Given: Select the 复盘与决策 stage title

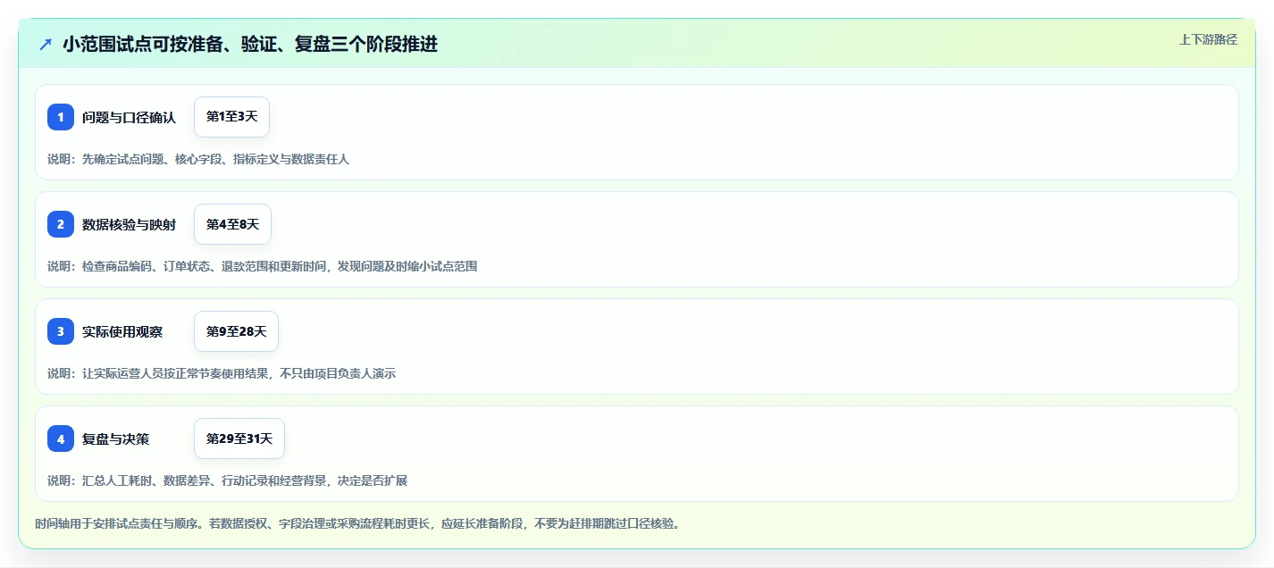Looking at the screenshot, I should tap(115, 439).
